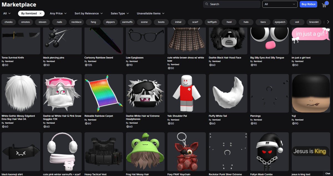Select the slippers tag
This screenshot has height=176, width=333.
pos(110,22)
